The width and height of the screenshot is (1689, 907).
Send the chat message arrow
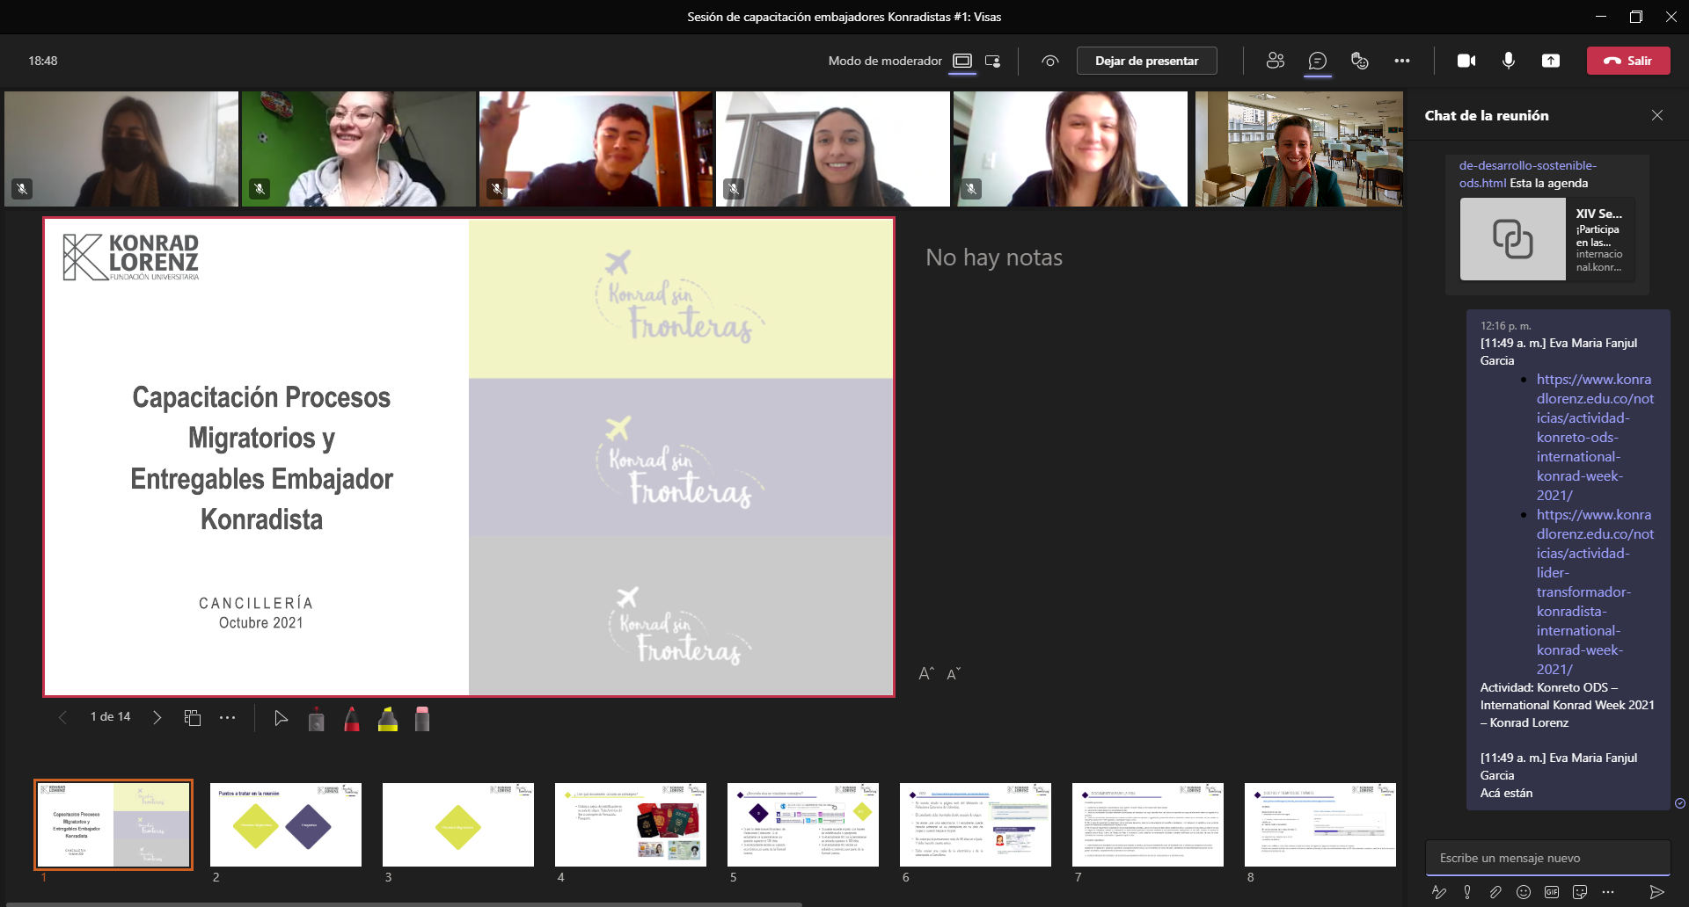tap(1656, 892)
